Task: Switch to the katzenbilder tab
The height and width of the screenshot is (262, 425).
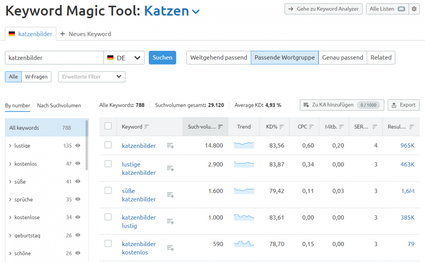Action: click(x=31, y=34)
